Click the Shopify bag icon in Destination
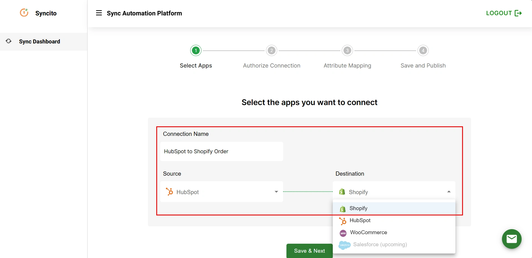Image resolution: width=532 pixels, height=258 pixels. coord(342,192)
